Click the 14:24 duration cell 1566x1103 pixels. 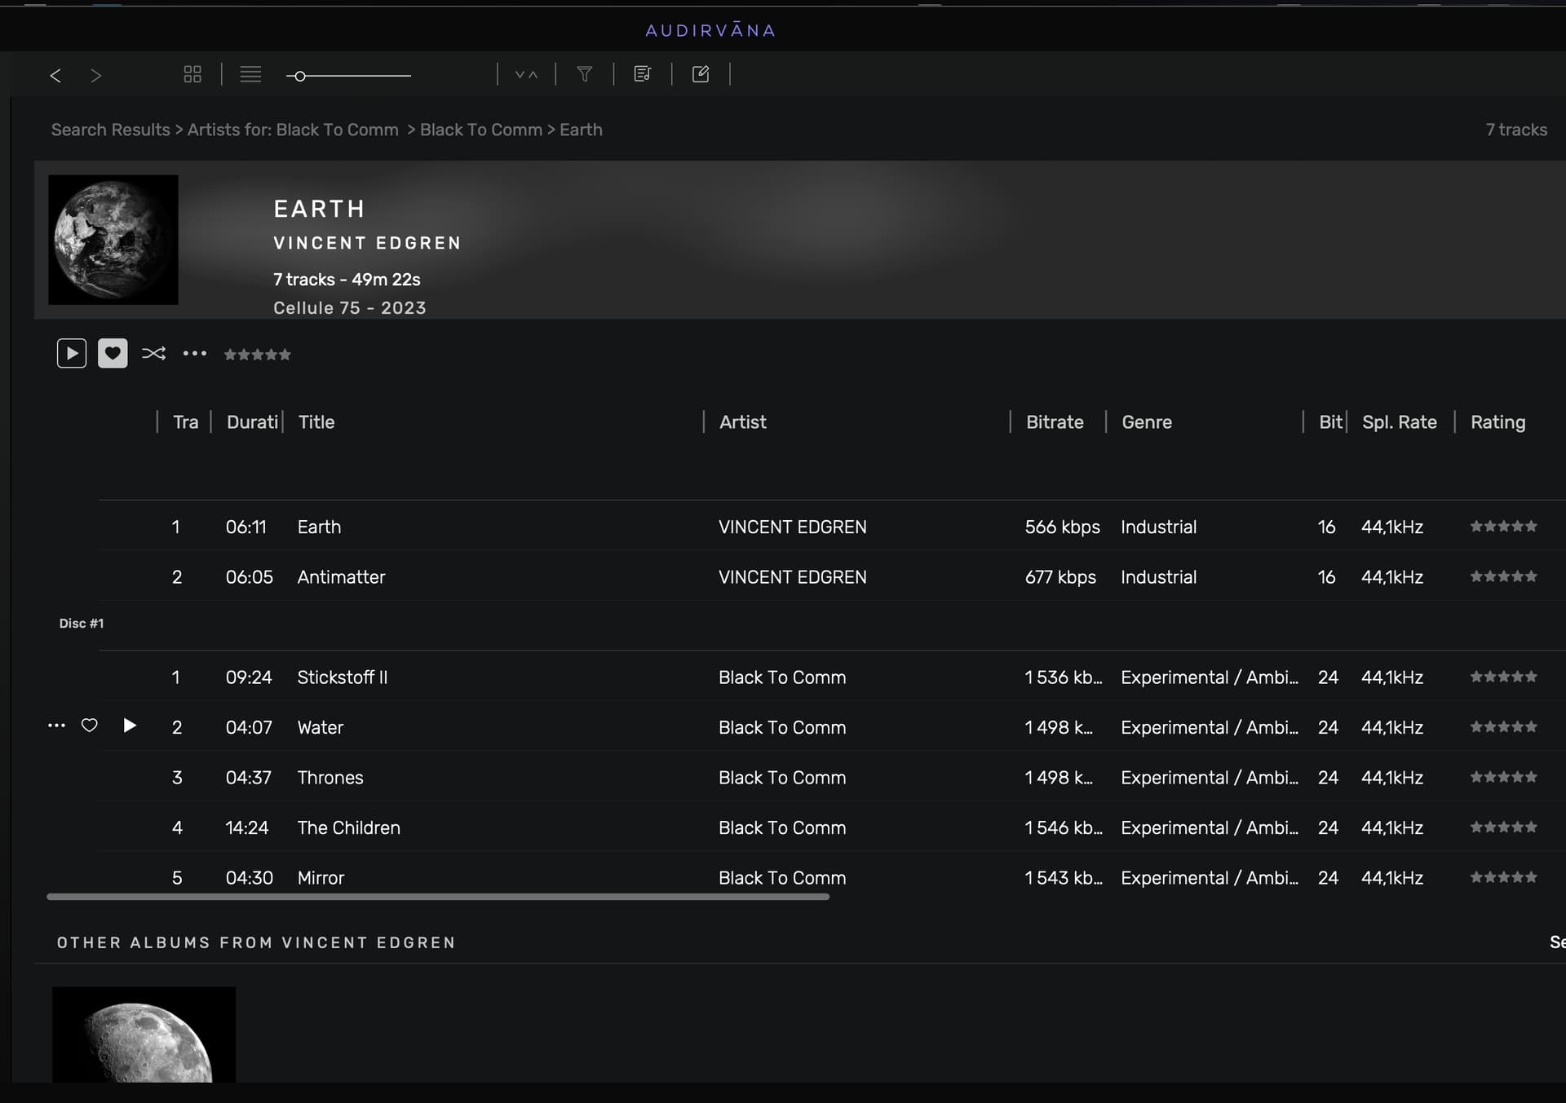(247, 828)
